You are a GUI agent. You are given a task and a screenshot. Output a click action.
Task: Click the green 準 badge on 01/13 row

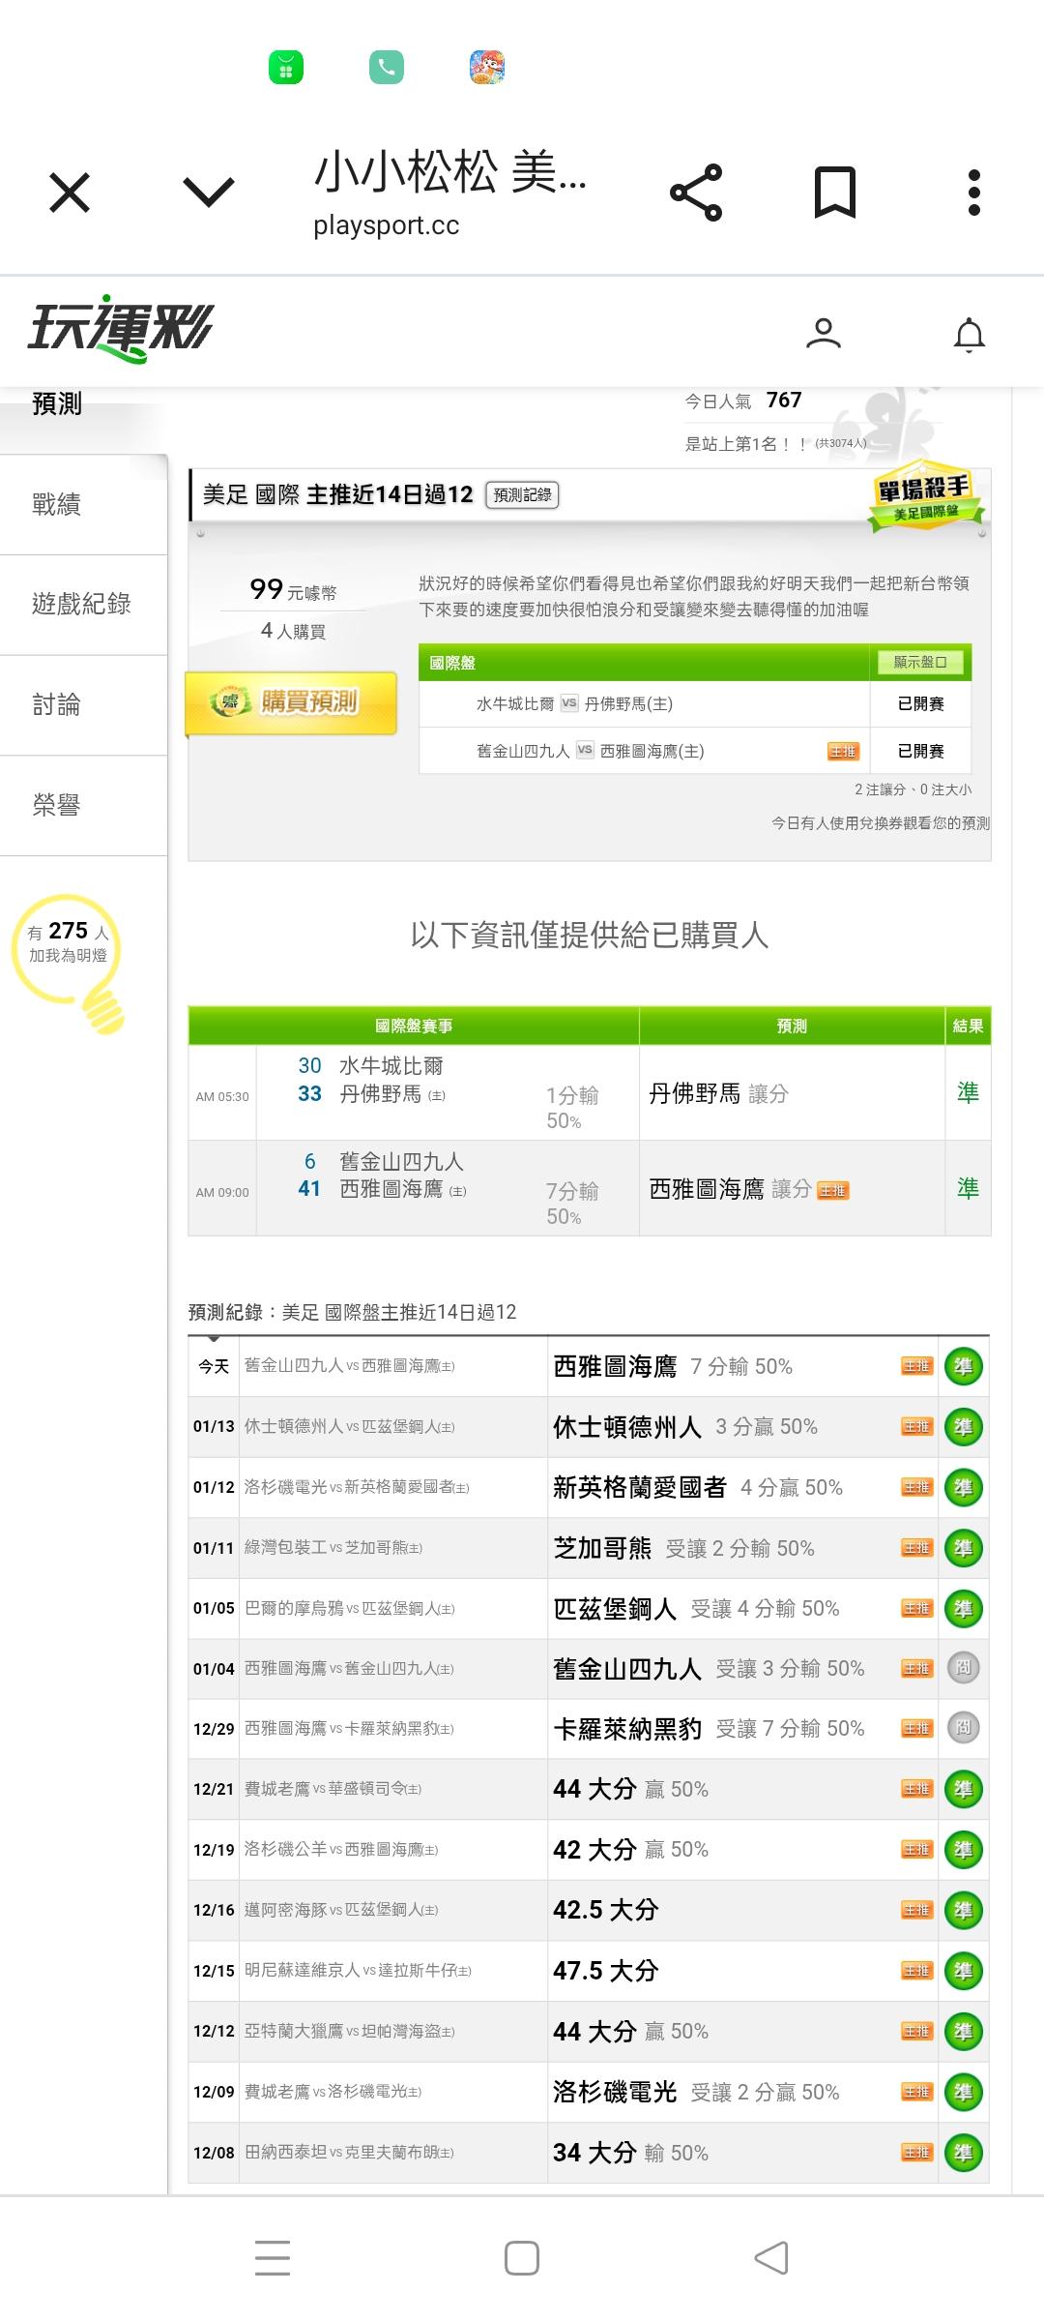click(x=964, y=1427)
